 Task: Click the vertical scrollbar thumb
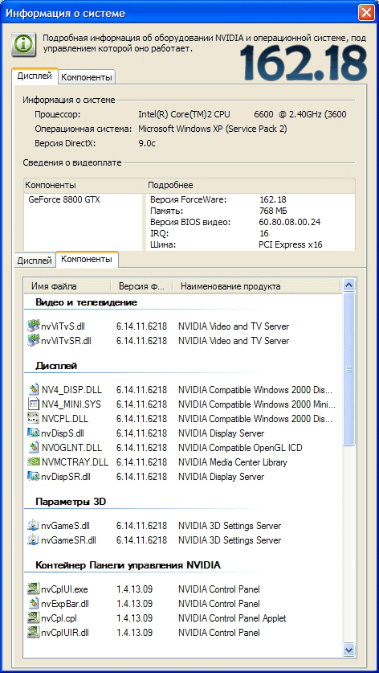[x=349, y=369]
